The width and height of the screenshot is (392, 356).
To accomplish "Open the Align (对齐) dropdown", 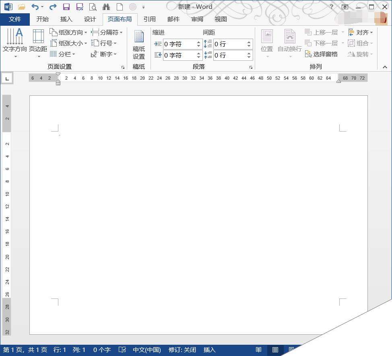I will click(x=361, y=32).
